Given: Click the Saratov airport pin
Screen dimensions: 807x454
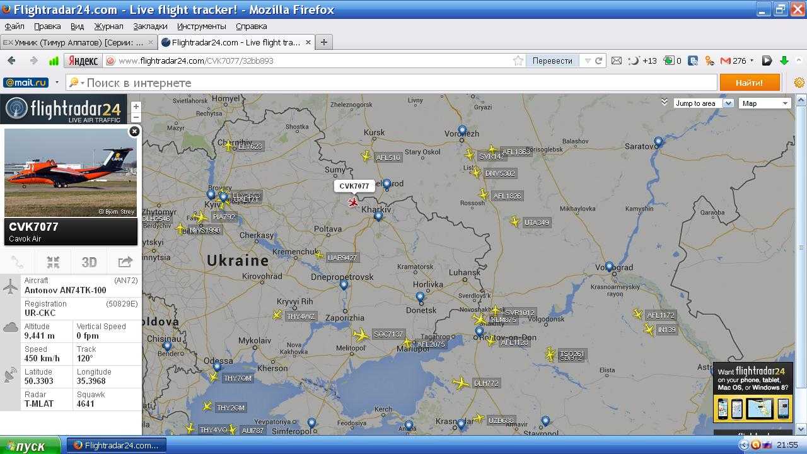Looking at the screenshot, I should point(658,142).
